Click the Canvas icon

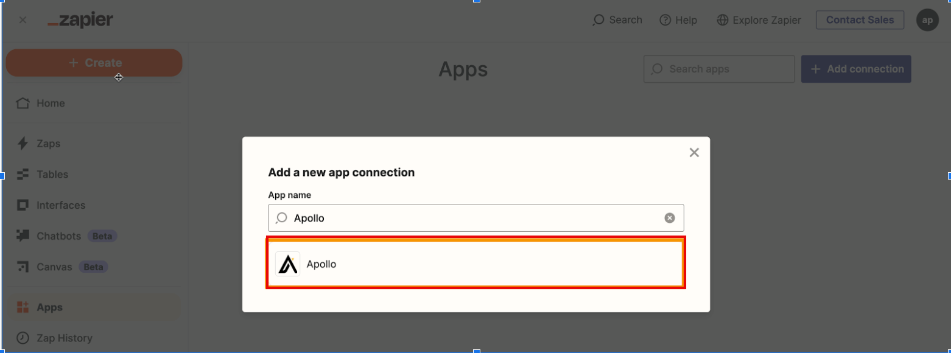click(x=23, y=267)
